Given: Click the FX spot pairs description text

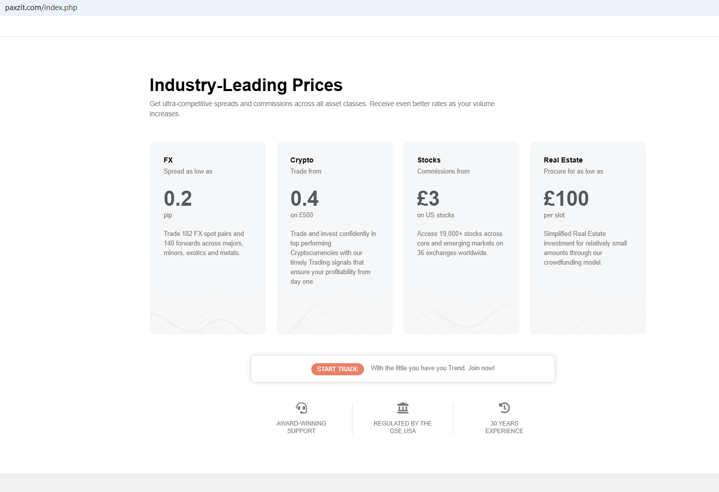Looking at the screenshot, I should pyautogui.click(x=204, y=243).
